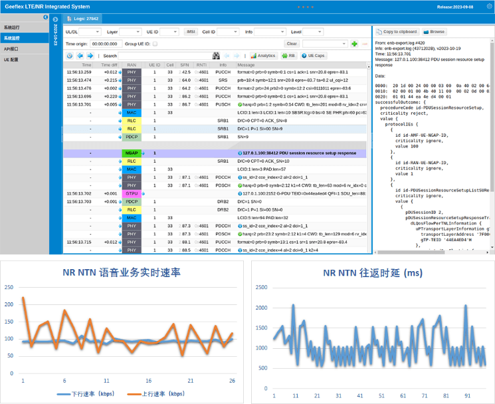Click the Clear filter button
Viewport: 495px width, 404px height.
[x=291, y=44]
